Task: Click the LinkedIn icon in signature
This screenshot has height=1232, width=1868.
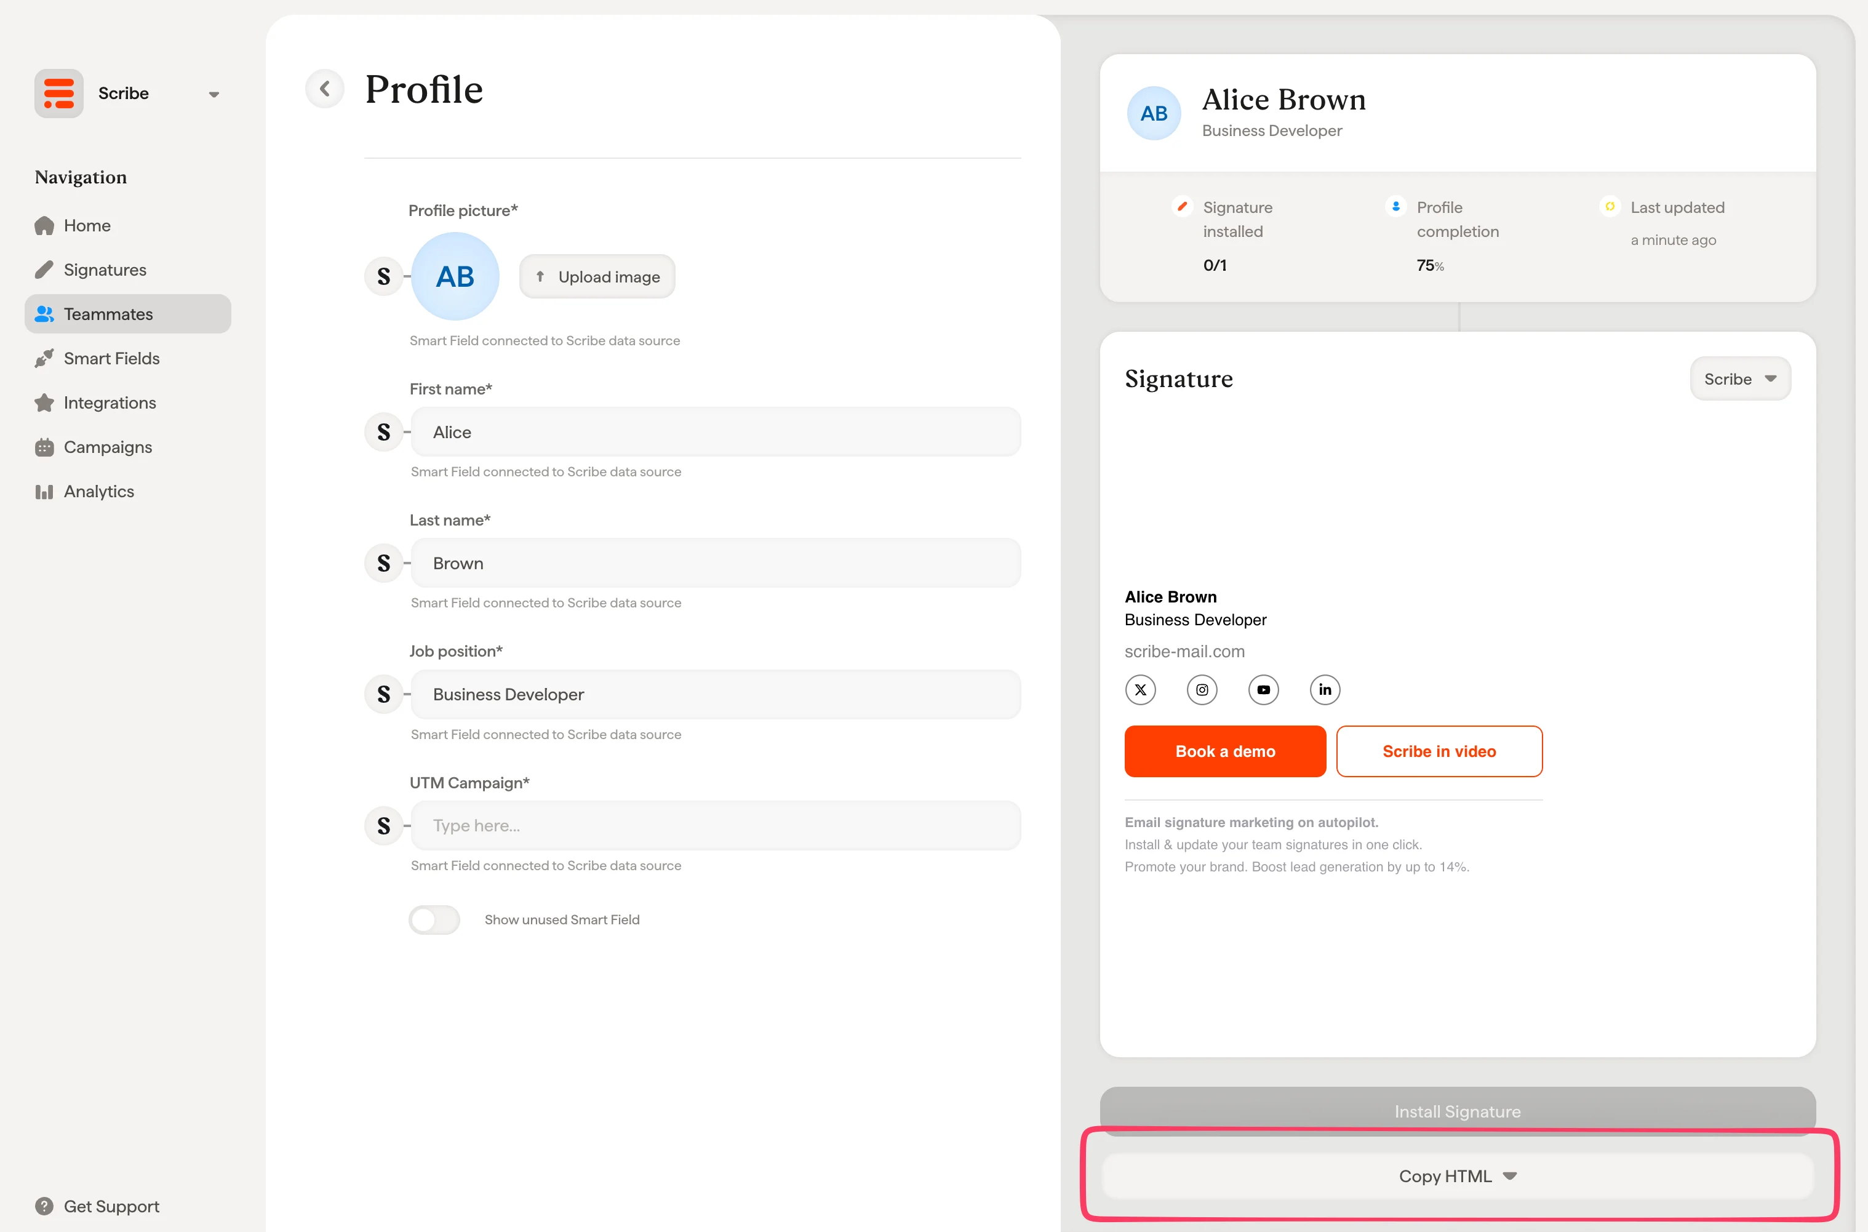Action: pos(1325,690)
